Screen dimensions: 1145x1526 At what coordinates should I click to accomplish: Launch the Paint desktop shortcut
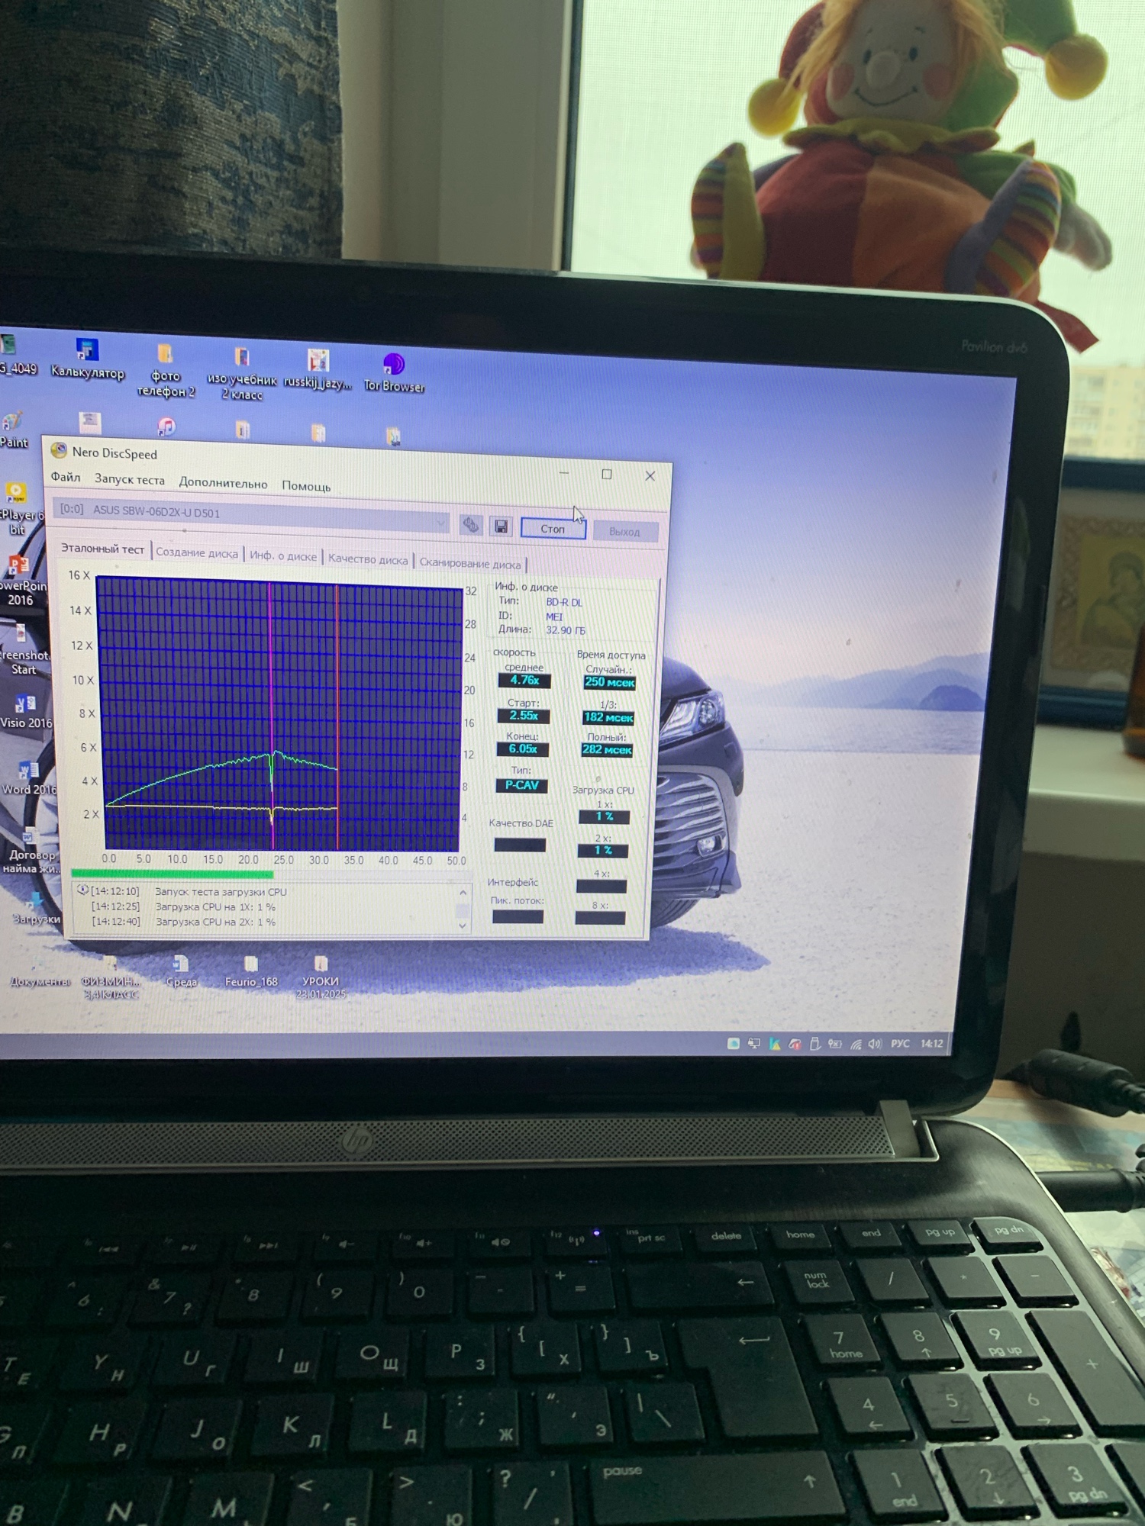13,431
